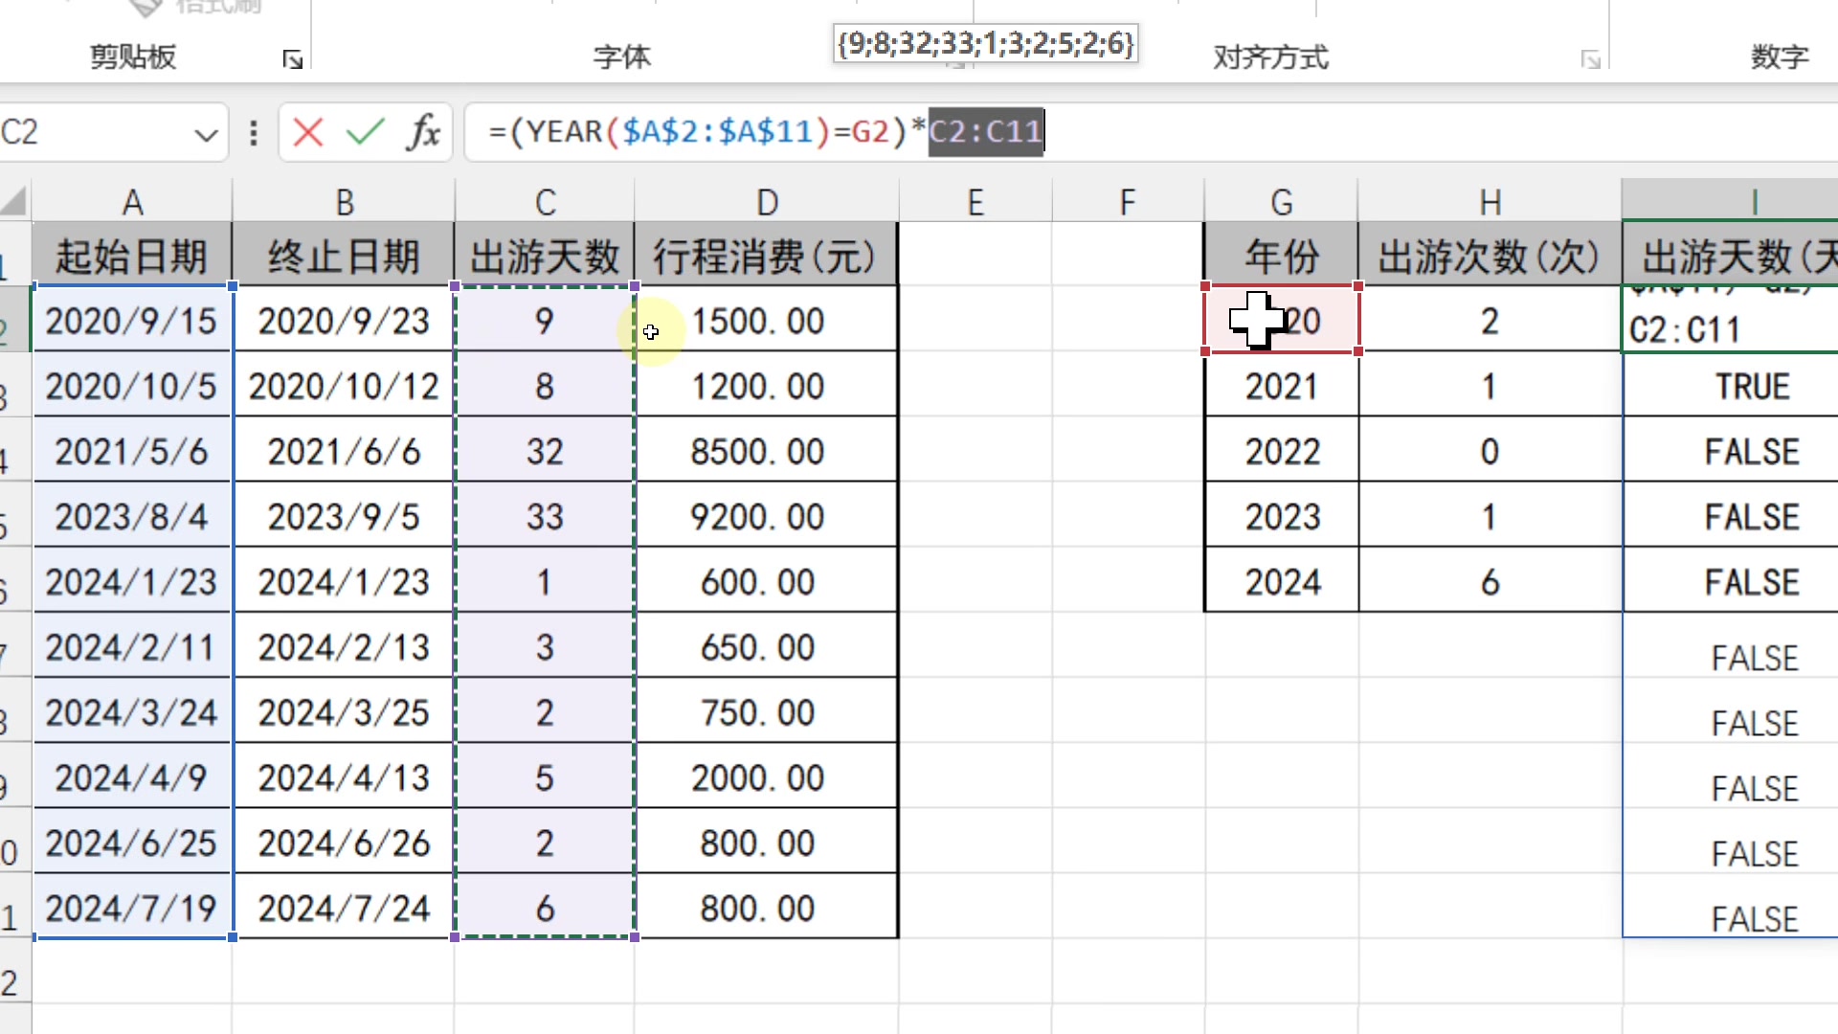Cancel formula entry with the red X

click(x=307, y=132)
